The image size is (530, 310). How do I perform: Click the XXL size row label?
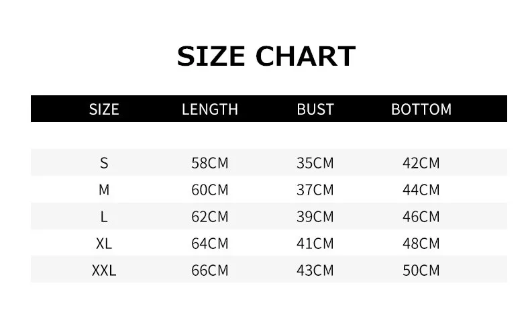click(x=104, y=270)
